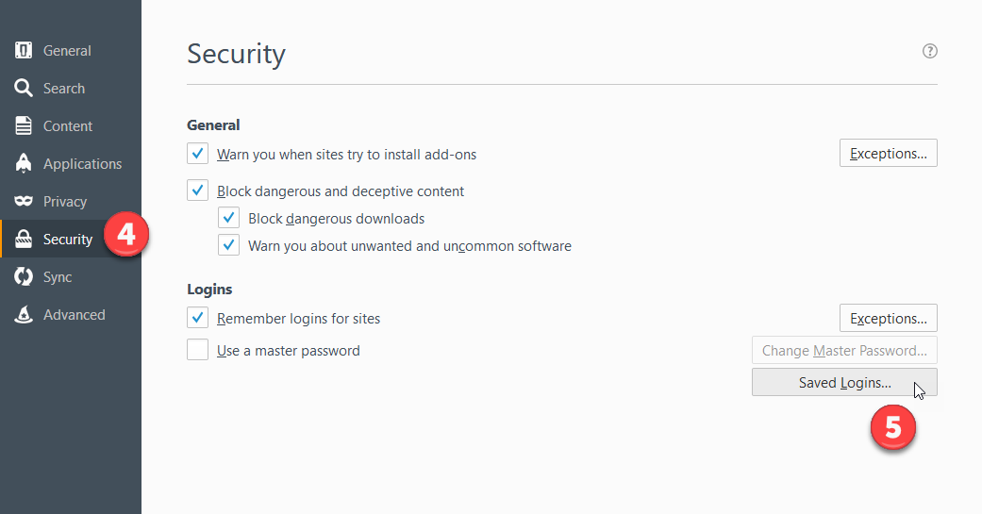Uncheck Warn about unwanted and uncommon software
This screenshot has height=514, width=982.
(x=228, y=245)
